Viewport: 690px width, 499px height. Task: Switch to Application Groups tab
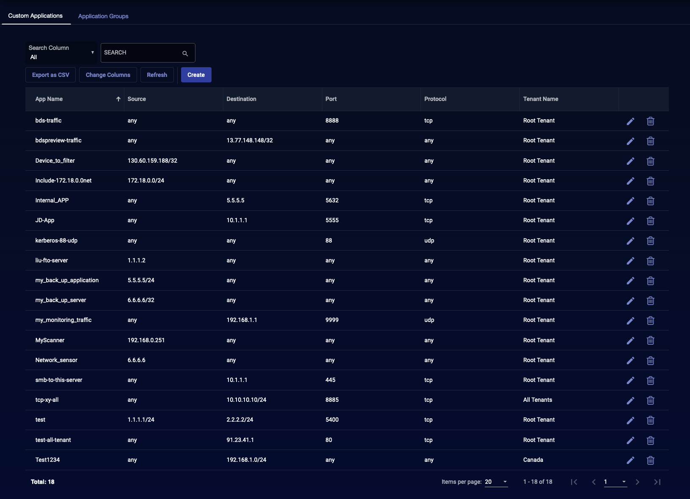click(x=103, y=16)
